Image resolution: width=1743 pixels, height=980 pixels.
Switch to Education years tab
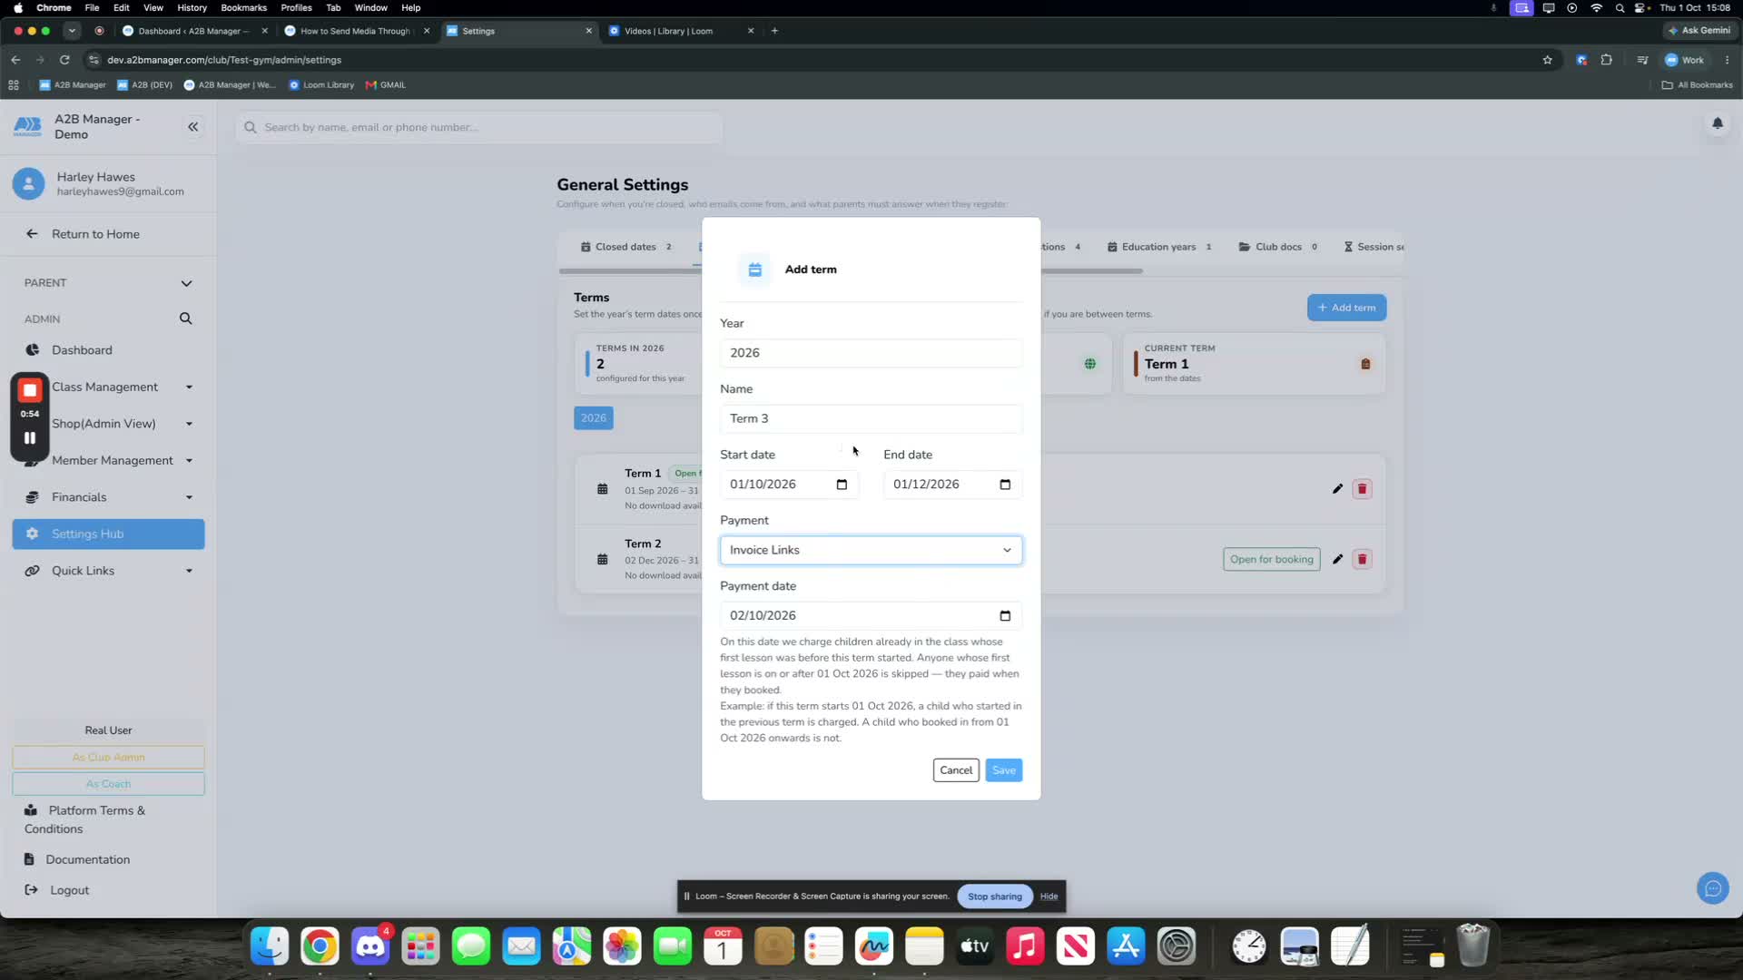point(1159,247)
